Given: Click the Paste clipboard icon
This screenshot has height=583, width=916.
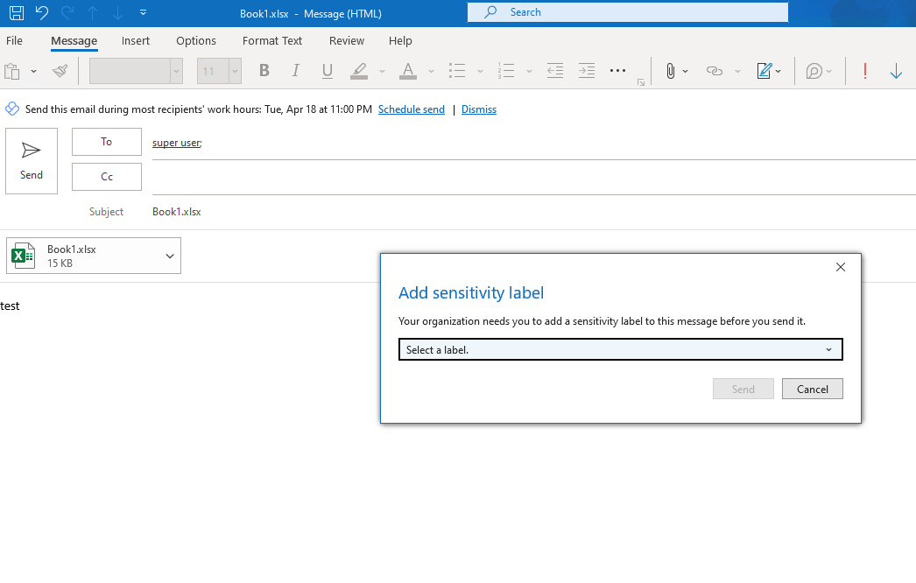Looking at the screenshot, I should pos(12,71).
